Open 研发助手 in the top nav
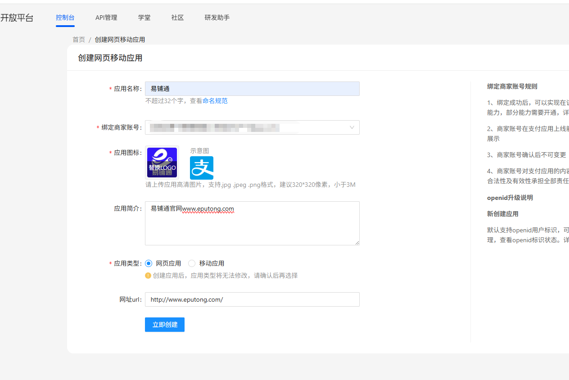569x380 pixels. (217, 18)
